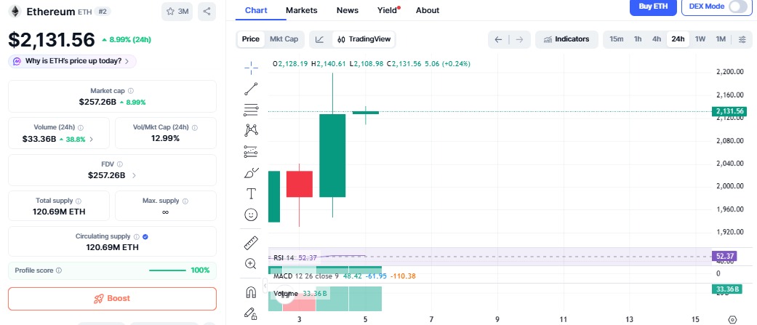
Task: Open the Fibonacci retracement tool
Action: click(x=251, y=110)
